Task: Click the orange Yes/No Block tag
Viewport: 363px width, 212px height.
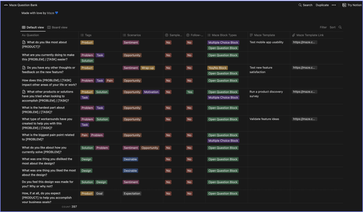Action: click(218, 68)
